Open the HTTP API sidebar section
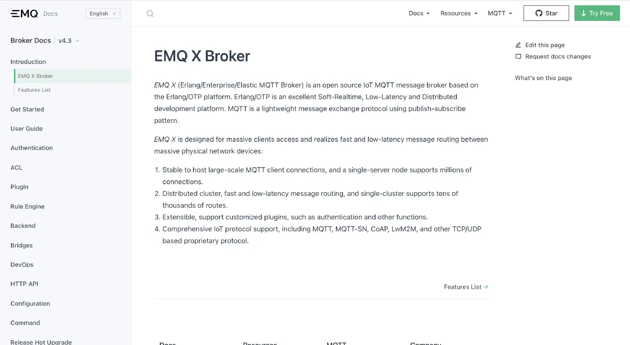Viewport: 630px width, 345px height. pos(24,284)
